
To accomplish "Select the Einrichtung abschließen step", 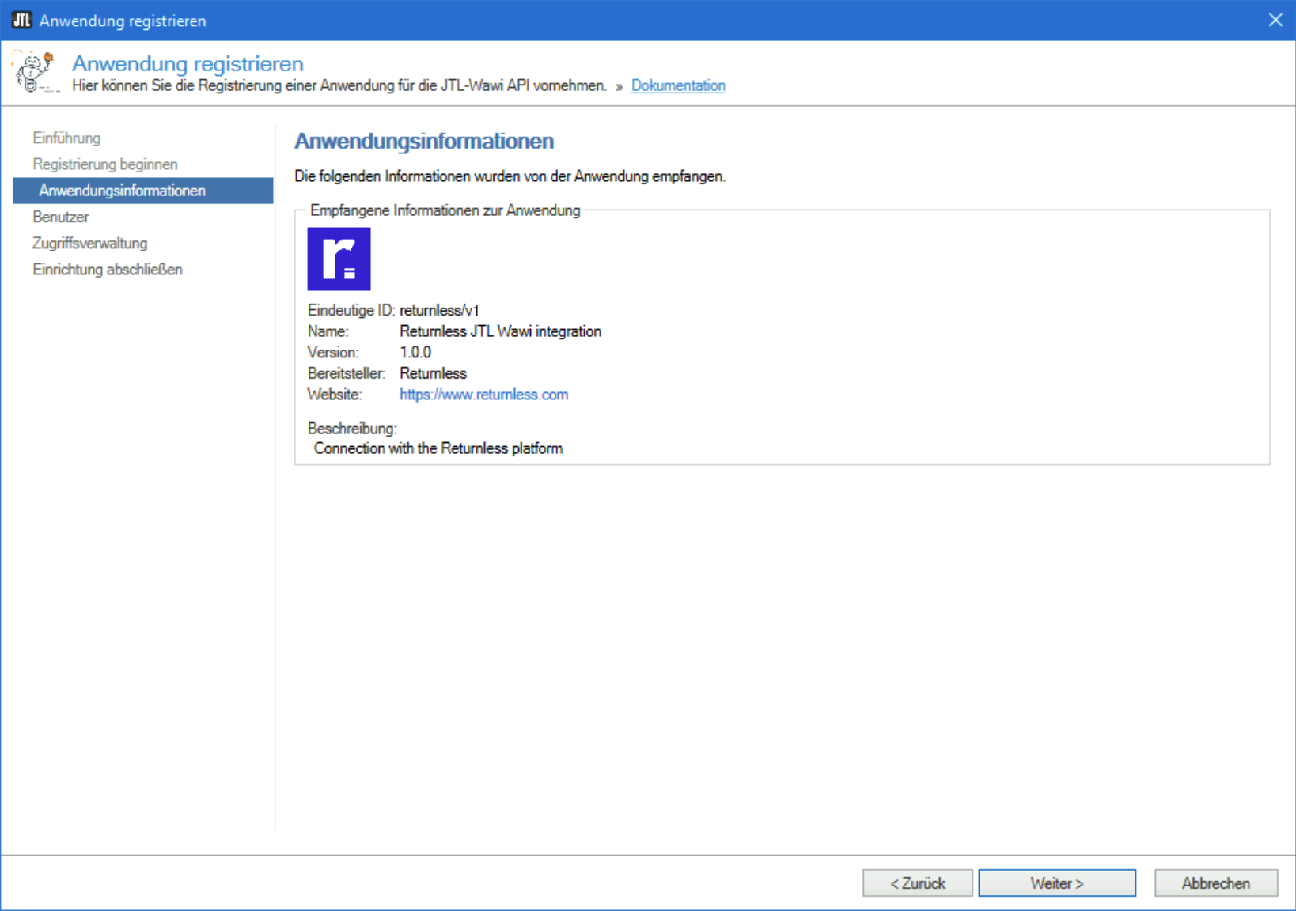I will [x=108, y=270].
